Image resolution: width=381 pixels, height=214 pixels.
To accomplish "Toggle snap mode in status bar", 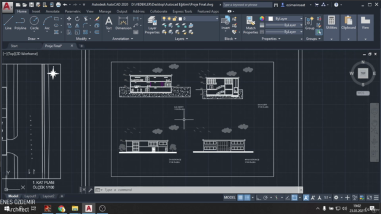I will (x=247, y=197).
